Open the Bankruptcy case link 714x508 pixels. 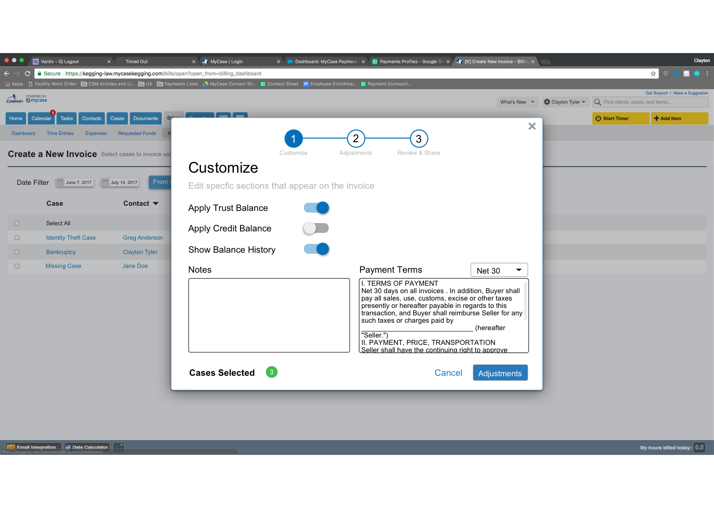coord(61,252)
